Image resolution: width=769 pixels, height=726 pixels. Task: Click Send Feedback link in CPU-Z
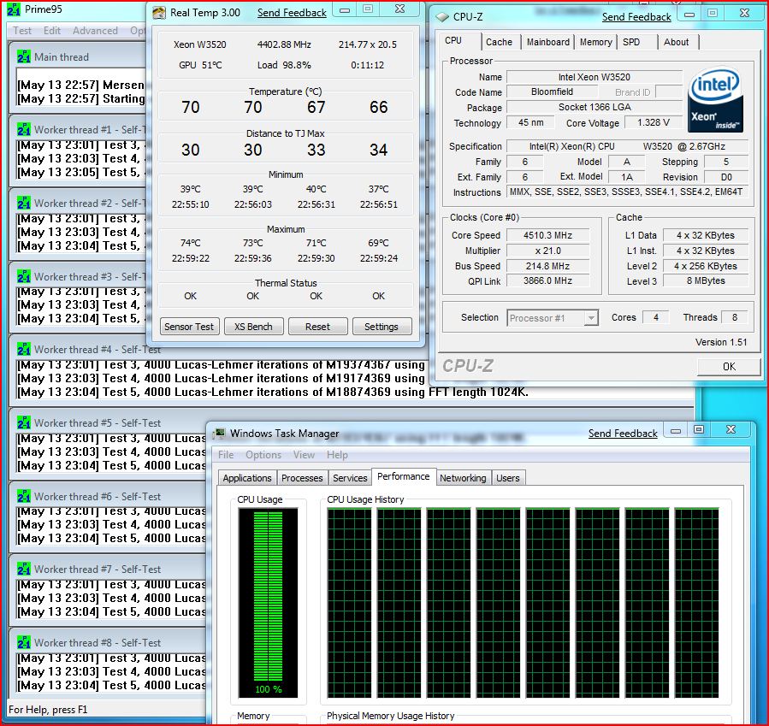pyautogui.click(x=636, y=17)
